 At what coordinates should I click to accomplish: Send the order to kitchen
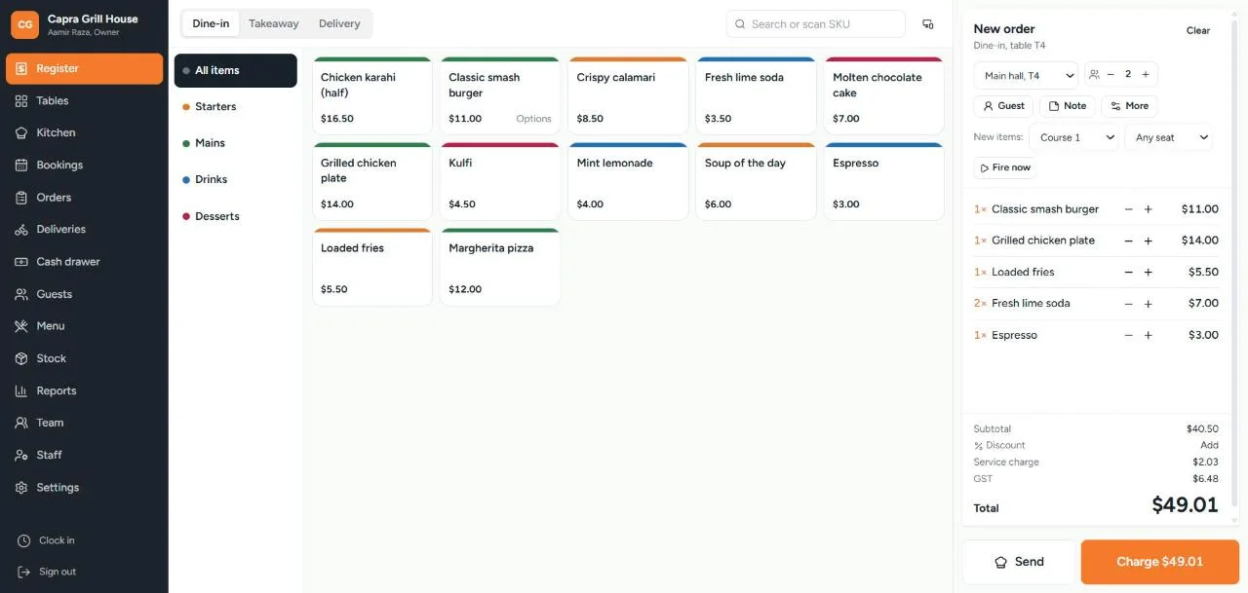(1019, 562)
